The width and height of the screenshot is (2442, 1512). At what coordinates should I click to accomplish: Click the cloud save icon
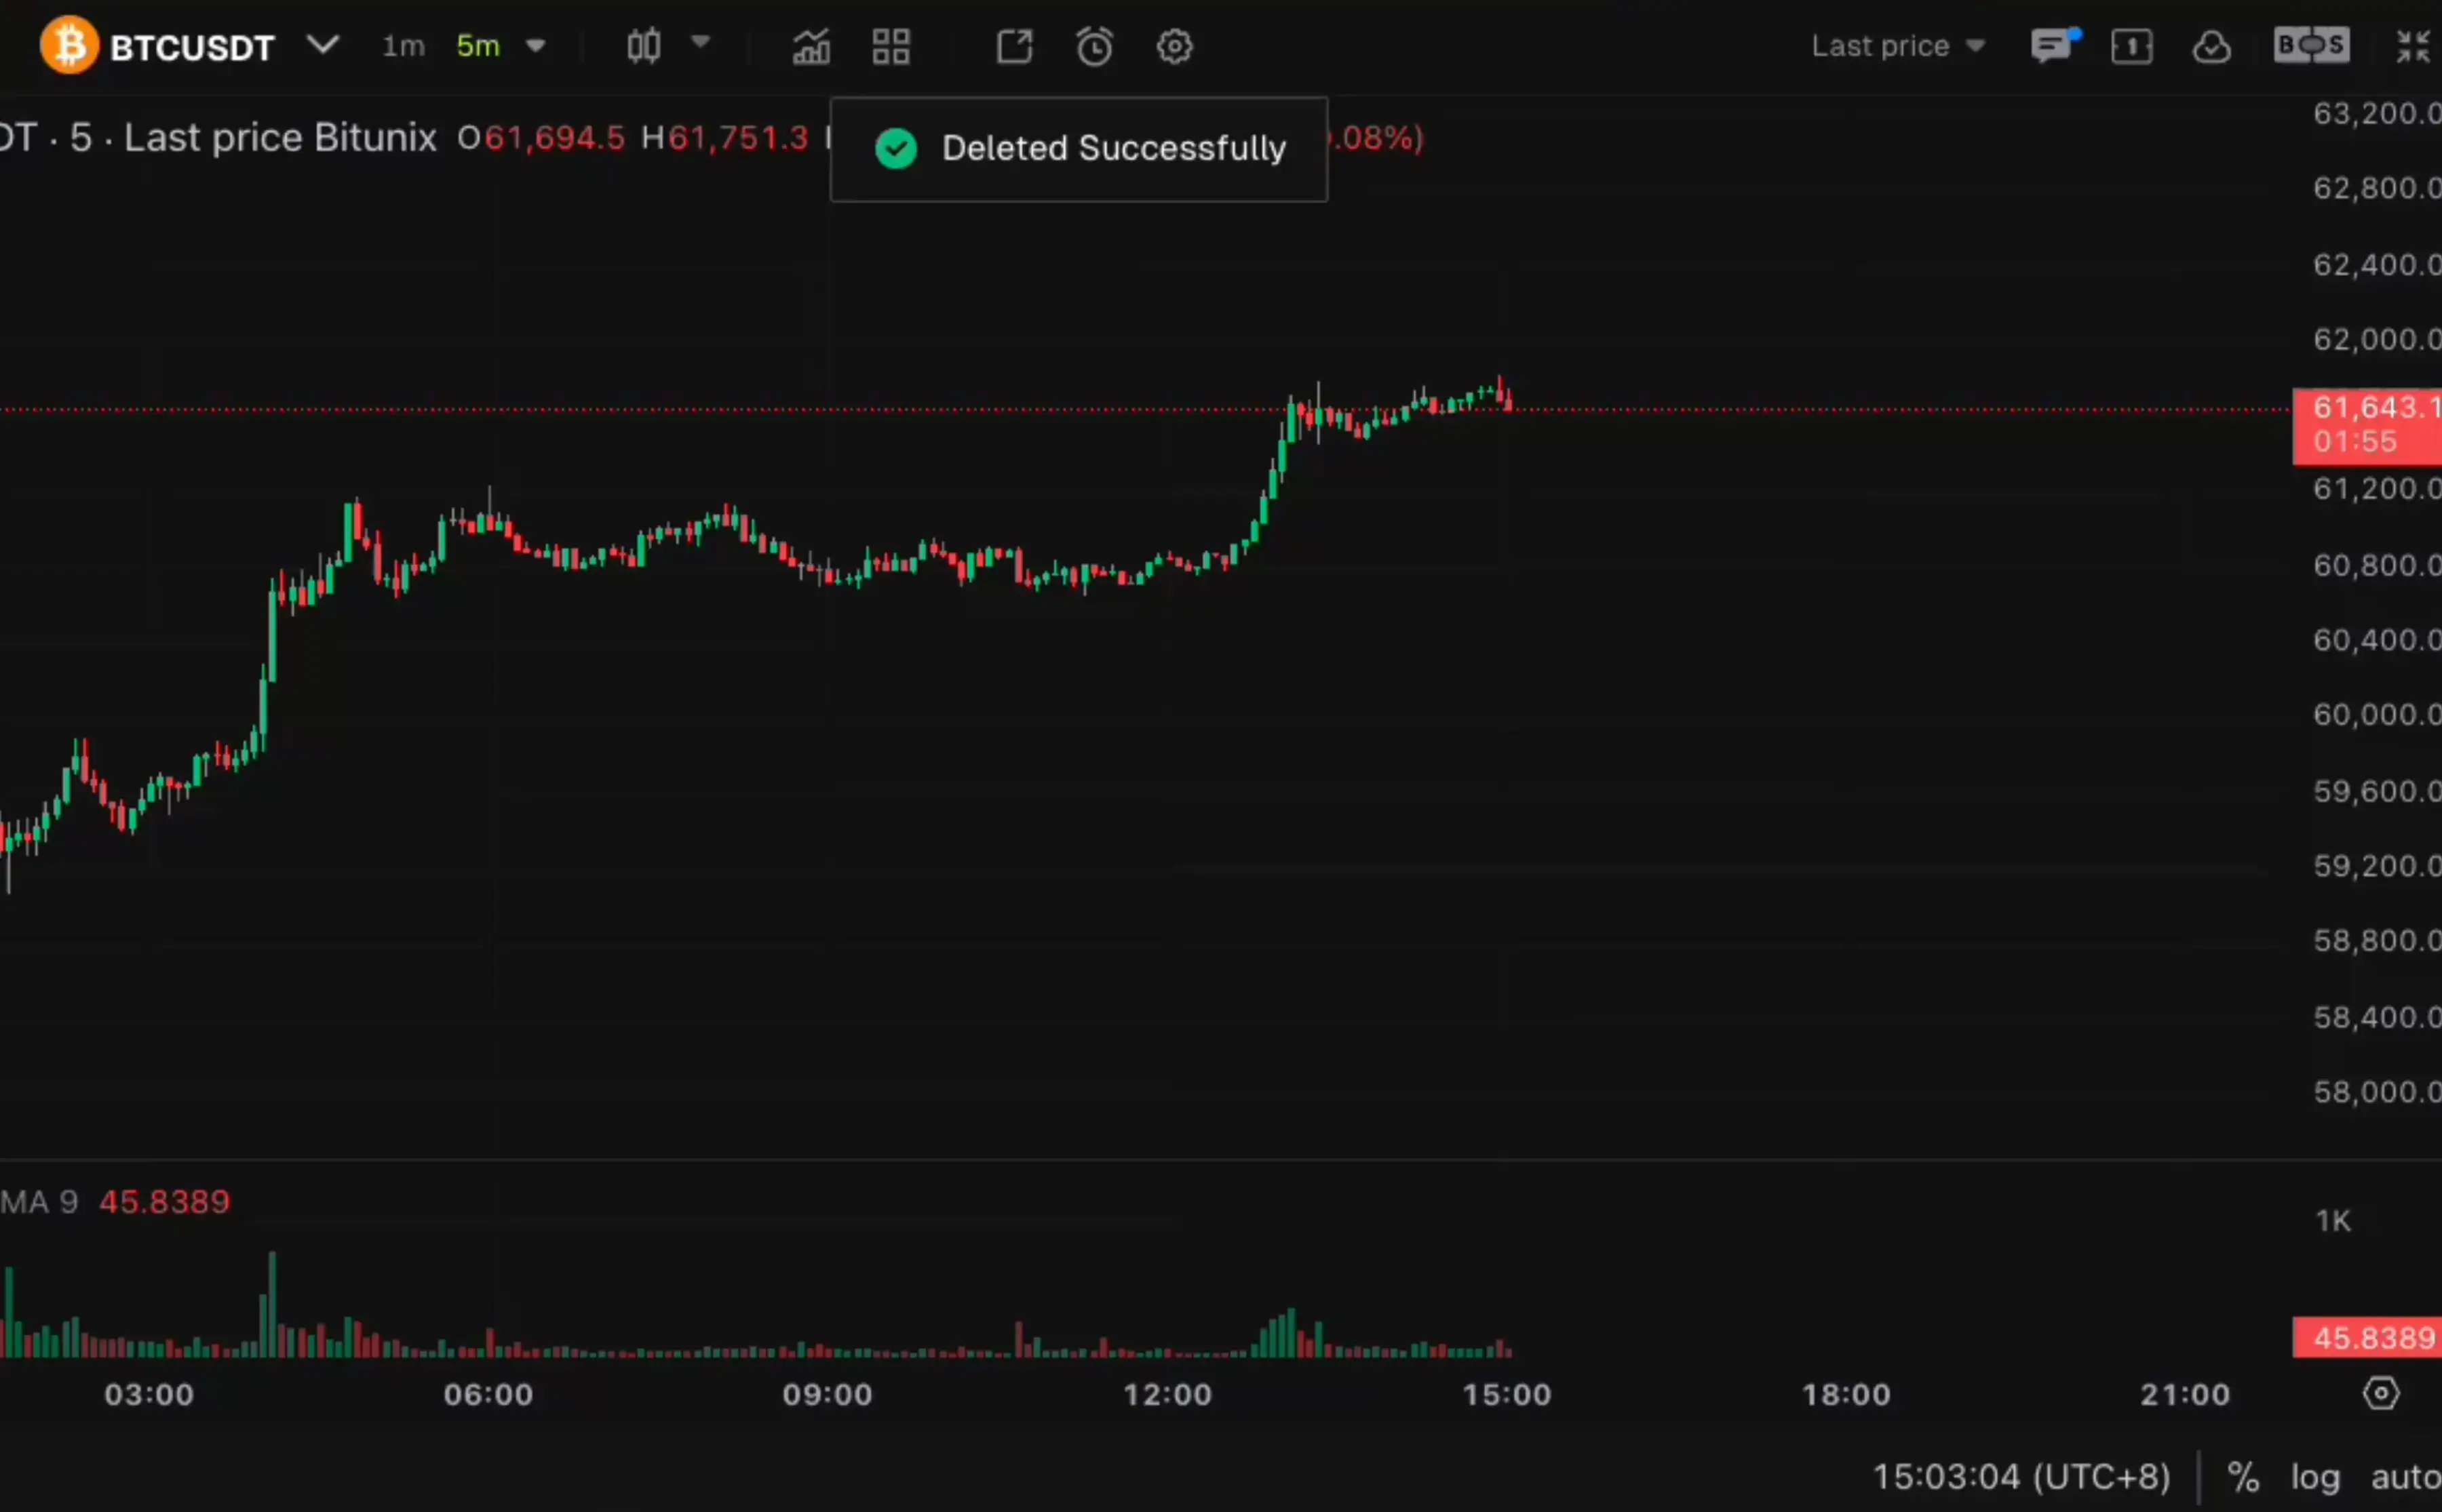2212,47
